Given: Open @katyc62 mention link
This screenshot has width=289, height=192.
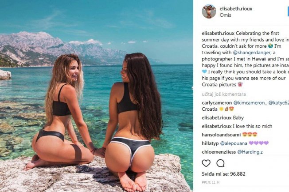Looking at the screenshot, I should click(x=279, y=103).
